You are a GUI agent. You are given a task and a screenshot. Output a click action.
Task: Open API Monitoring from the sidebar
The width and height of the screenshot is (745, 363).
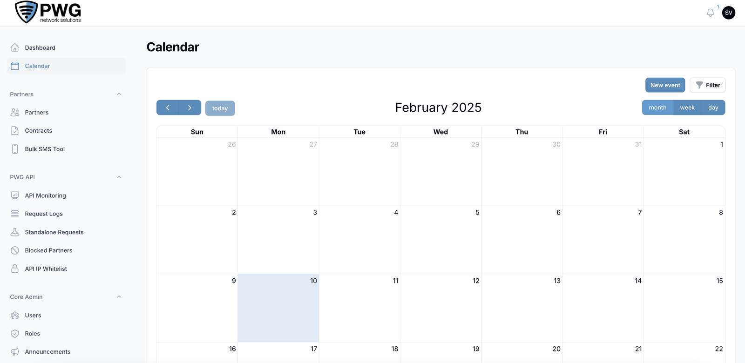(x=45, y=195)
